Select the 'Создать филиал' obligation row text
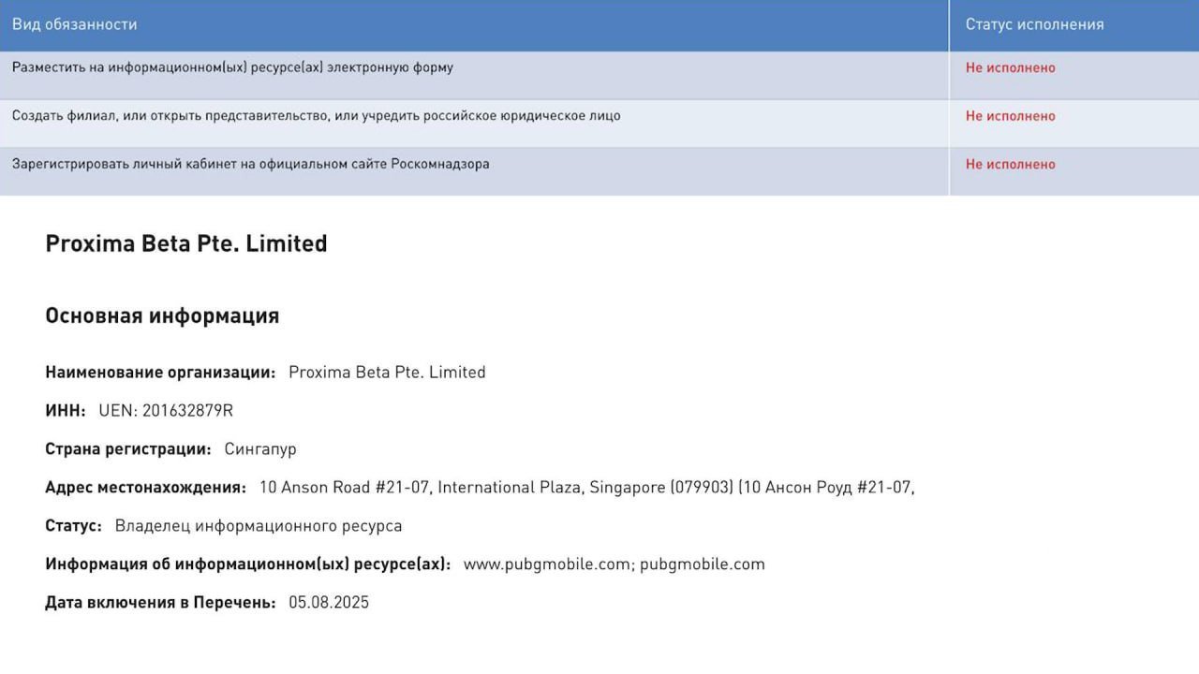Image resolution: width=1199 pixels, height=674 pixels. [x=316, y=116]
